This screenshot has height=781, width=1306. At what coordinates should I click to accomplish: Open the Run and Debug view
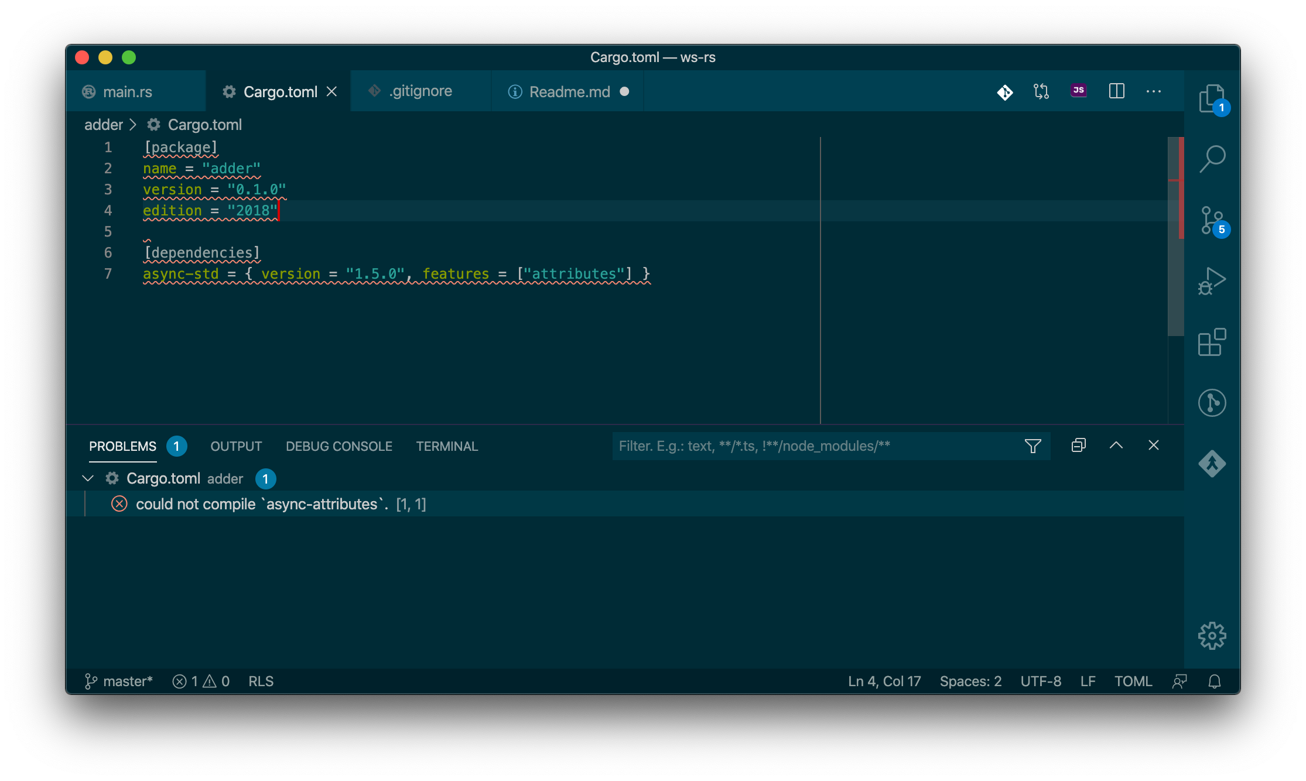click(x=1211, y=281)
